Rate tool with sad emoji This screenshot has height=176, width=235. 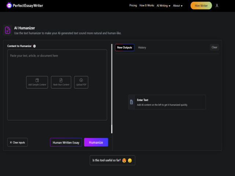pyautogui.click(x=130, y=161)
